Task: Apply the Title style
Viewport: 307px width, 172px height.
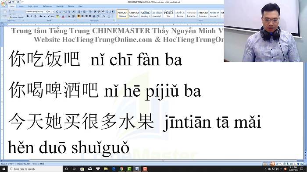Action: pos(168,14)
